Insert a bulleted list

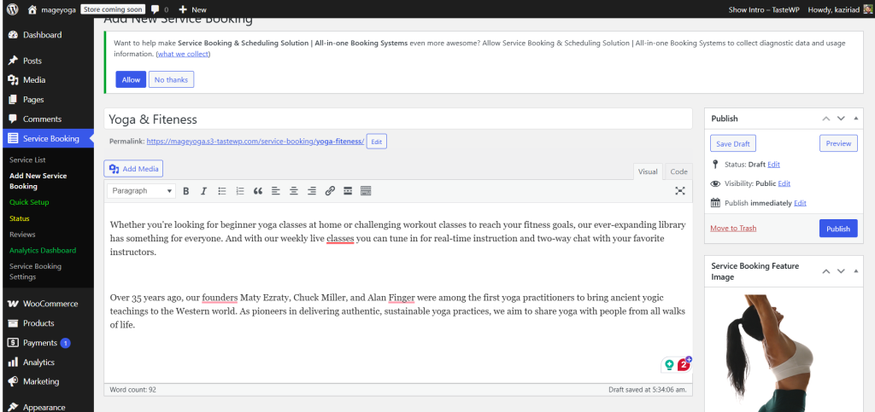point(222,191)
